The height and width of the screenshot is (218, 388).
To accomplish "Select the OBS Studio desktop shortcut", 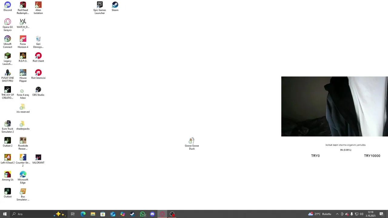I will [x=38, y=91].
